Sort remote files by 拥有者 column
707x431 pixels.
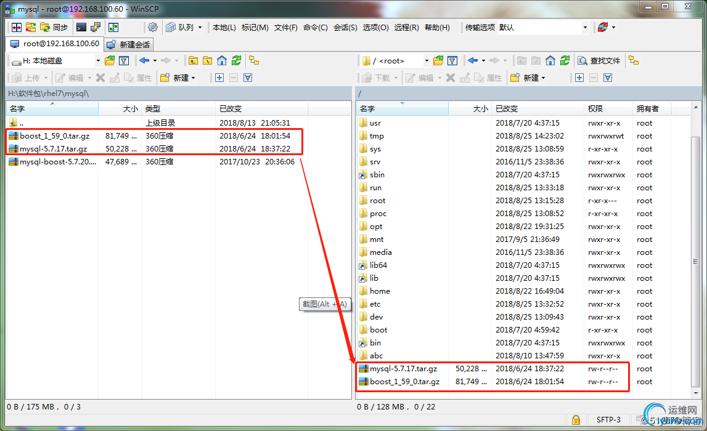tap(652, 108)
